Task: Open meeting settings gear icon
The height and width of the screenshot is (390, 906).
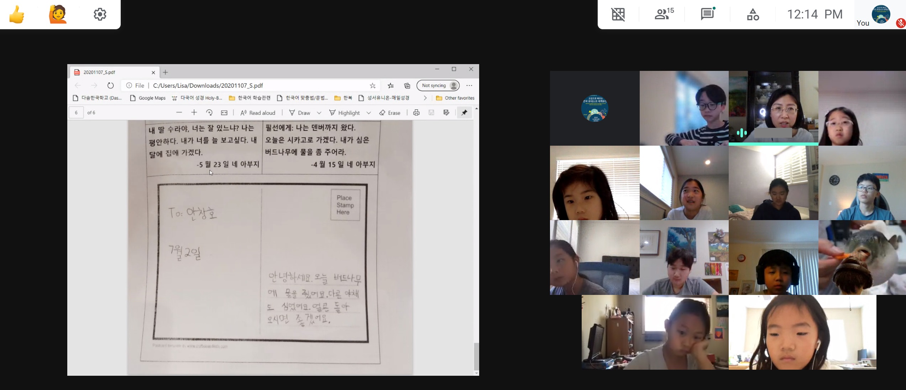Action: 100,15
